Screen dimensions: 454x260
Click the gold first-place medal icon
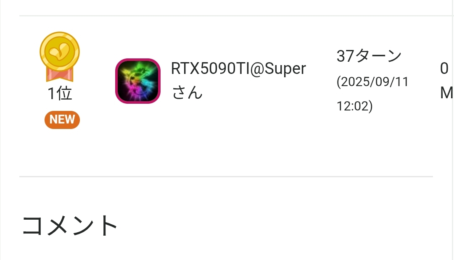pos(60,56)
